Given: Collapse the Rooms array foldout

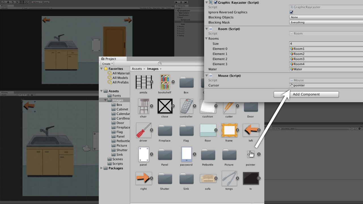Looking at the screenshot, I should [206, 39].
